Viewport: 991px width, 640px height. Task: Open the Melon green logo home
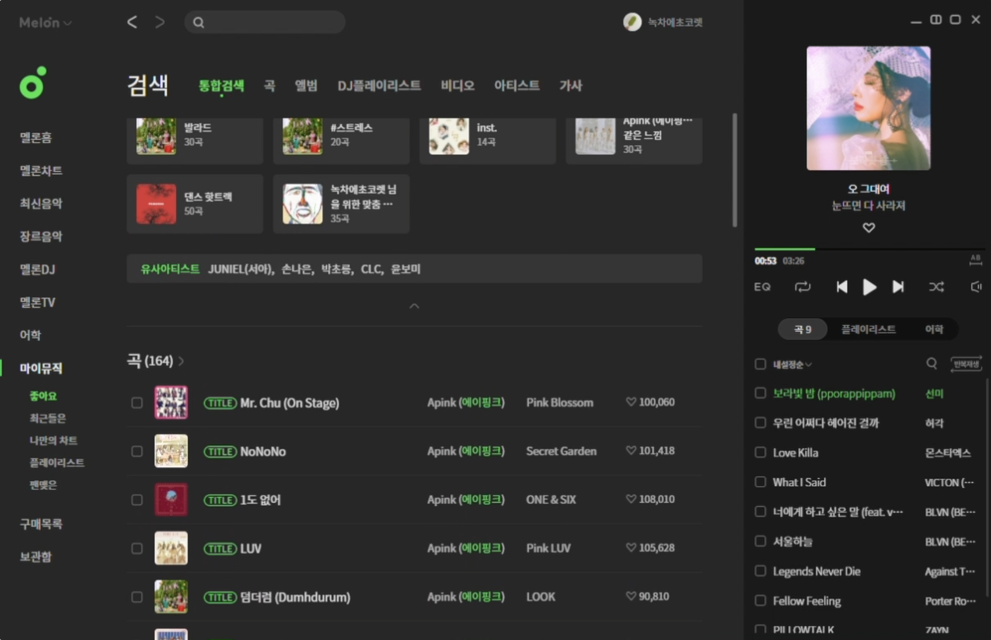[x=33, y=83]
